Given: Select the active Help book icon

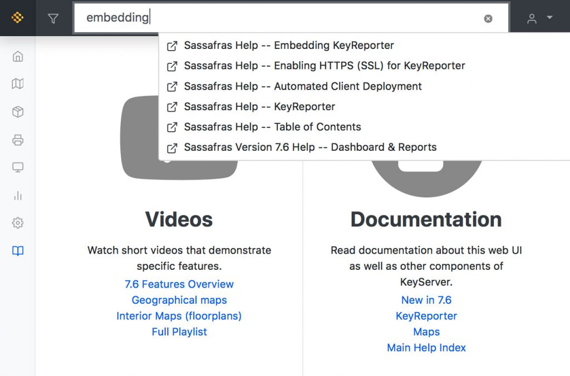Looking at the screenshot, I should 17,251.
